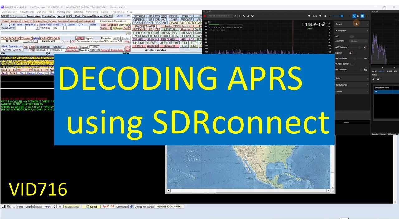Stop the SDRconnect red stop button
The image size is (399, 224).
click(205, 16)
